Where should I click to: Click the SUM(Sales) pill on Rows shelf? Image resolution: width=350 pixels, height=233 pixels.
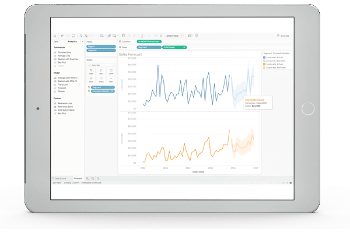(x=174, y=47)
